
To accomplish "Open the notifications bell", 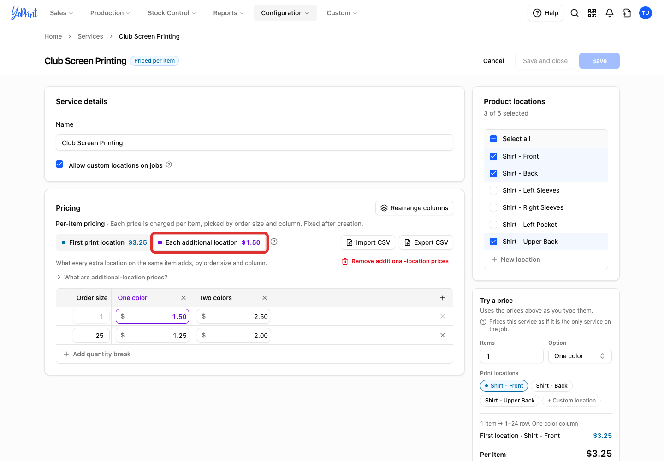I will click(610, 13).
